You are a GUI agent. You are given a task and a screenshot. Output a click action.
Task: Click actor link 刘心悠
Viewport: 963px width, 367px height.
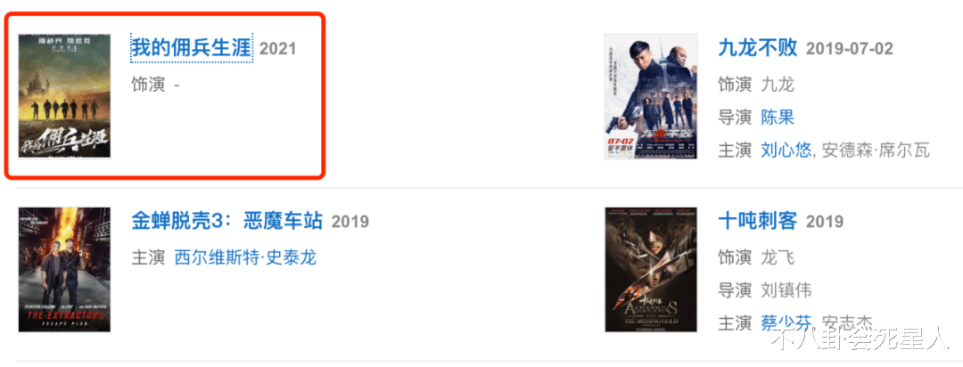coord(786,150)
